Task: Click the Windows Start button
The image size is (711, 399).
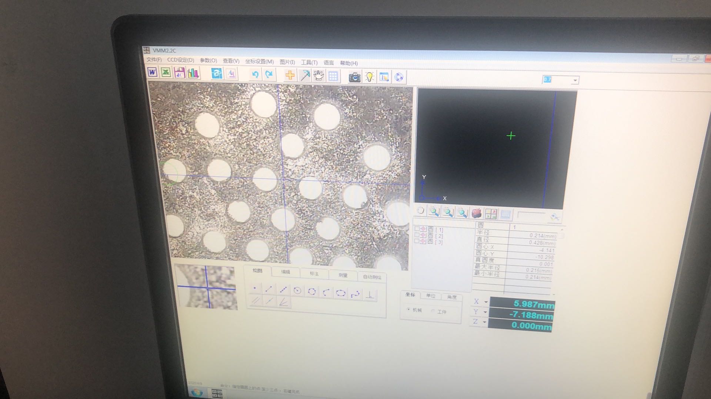Action: pos(196,392)
